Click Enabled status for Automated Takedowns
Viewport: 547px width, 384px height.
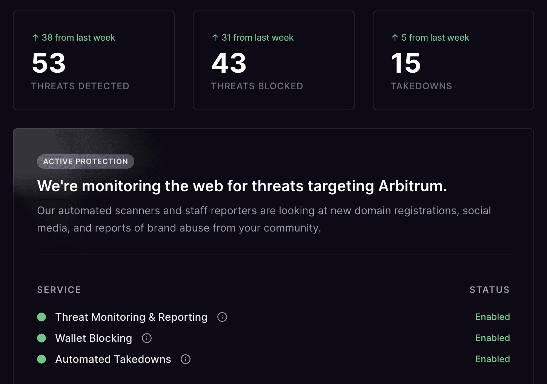(492, 359)
